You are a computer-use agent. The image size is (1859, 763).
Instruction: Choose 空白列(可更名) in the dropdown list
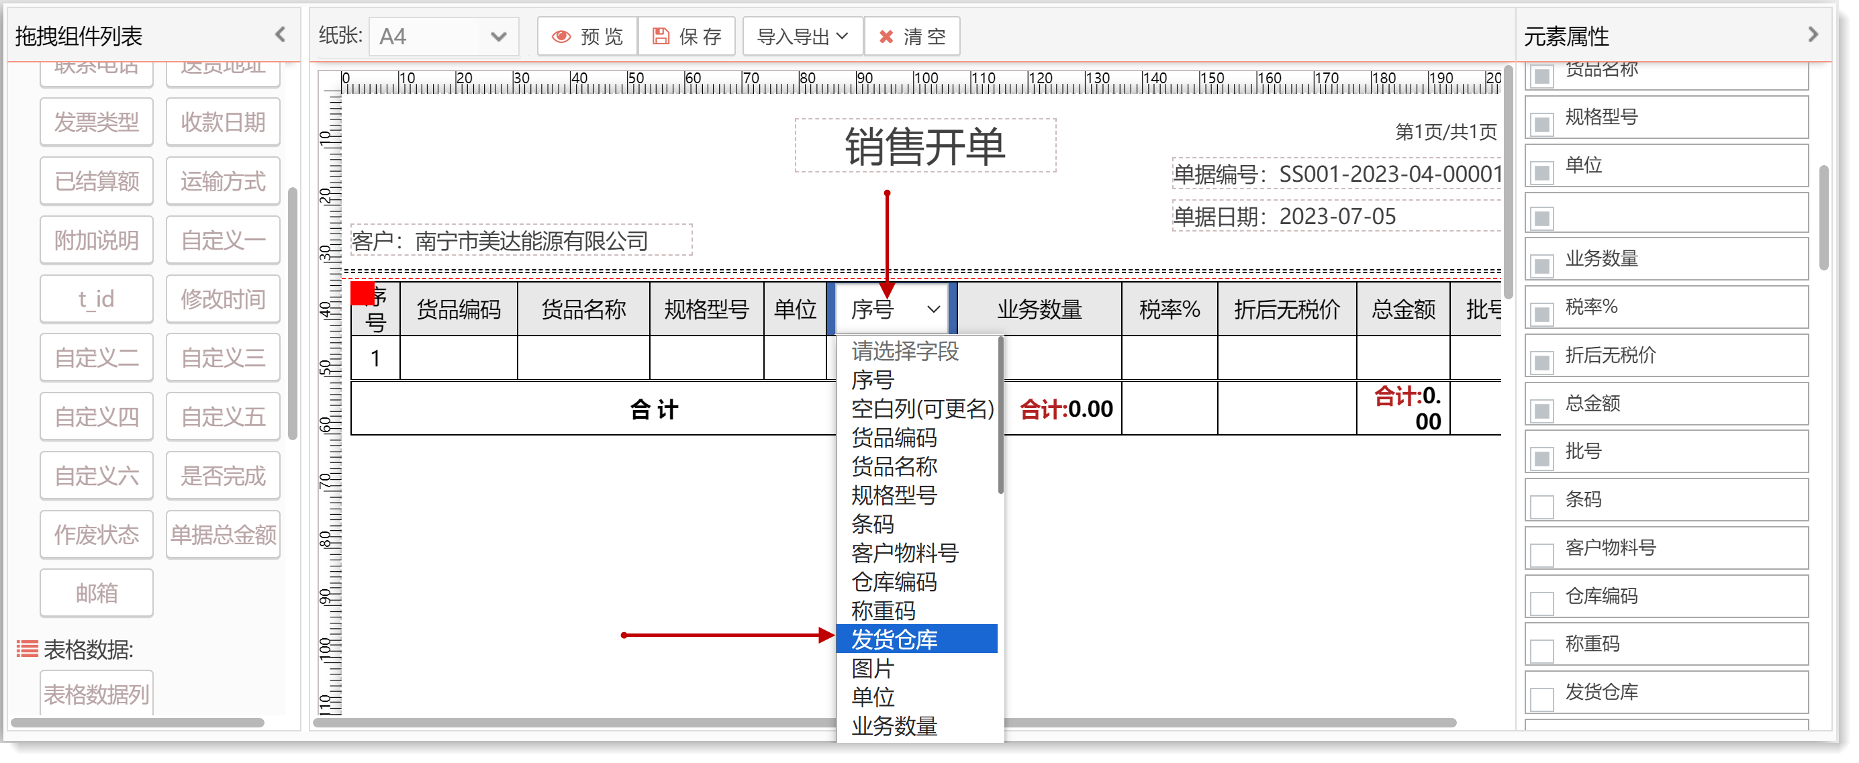click(922, 409)
